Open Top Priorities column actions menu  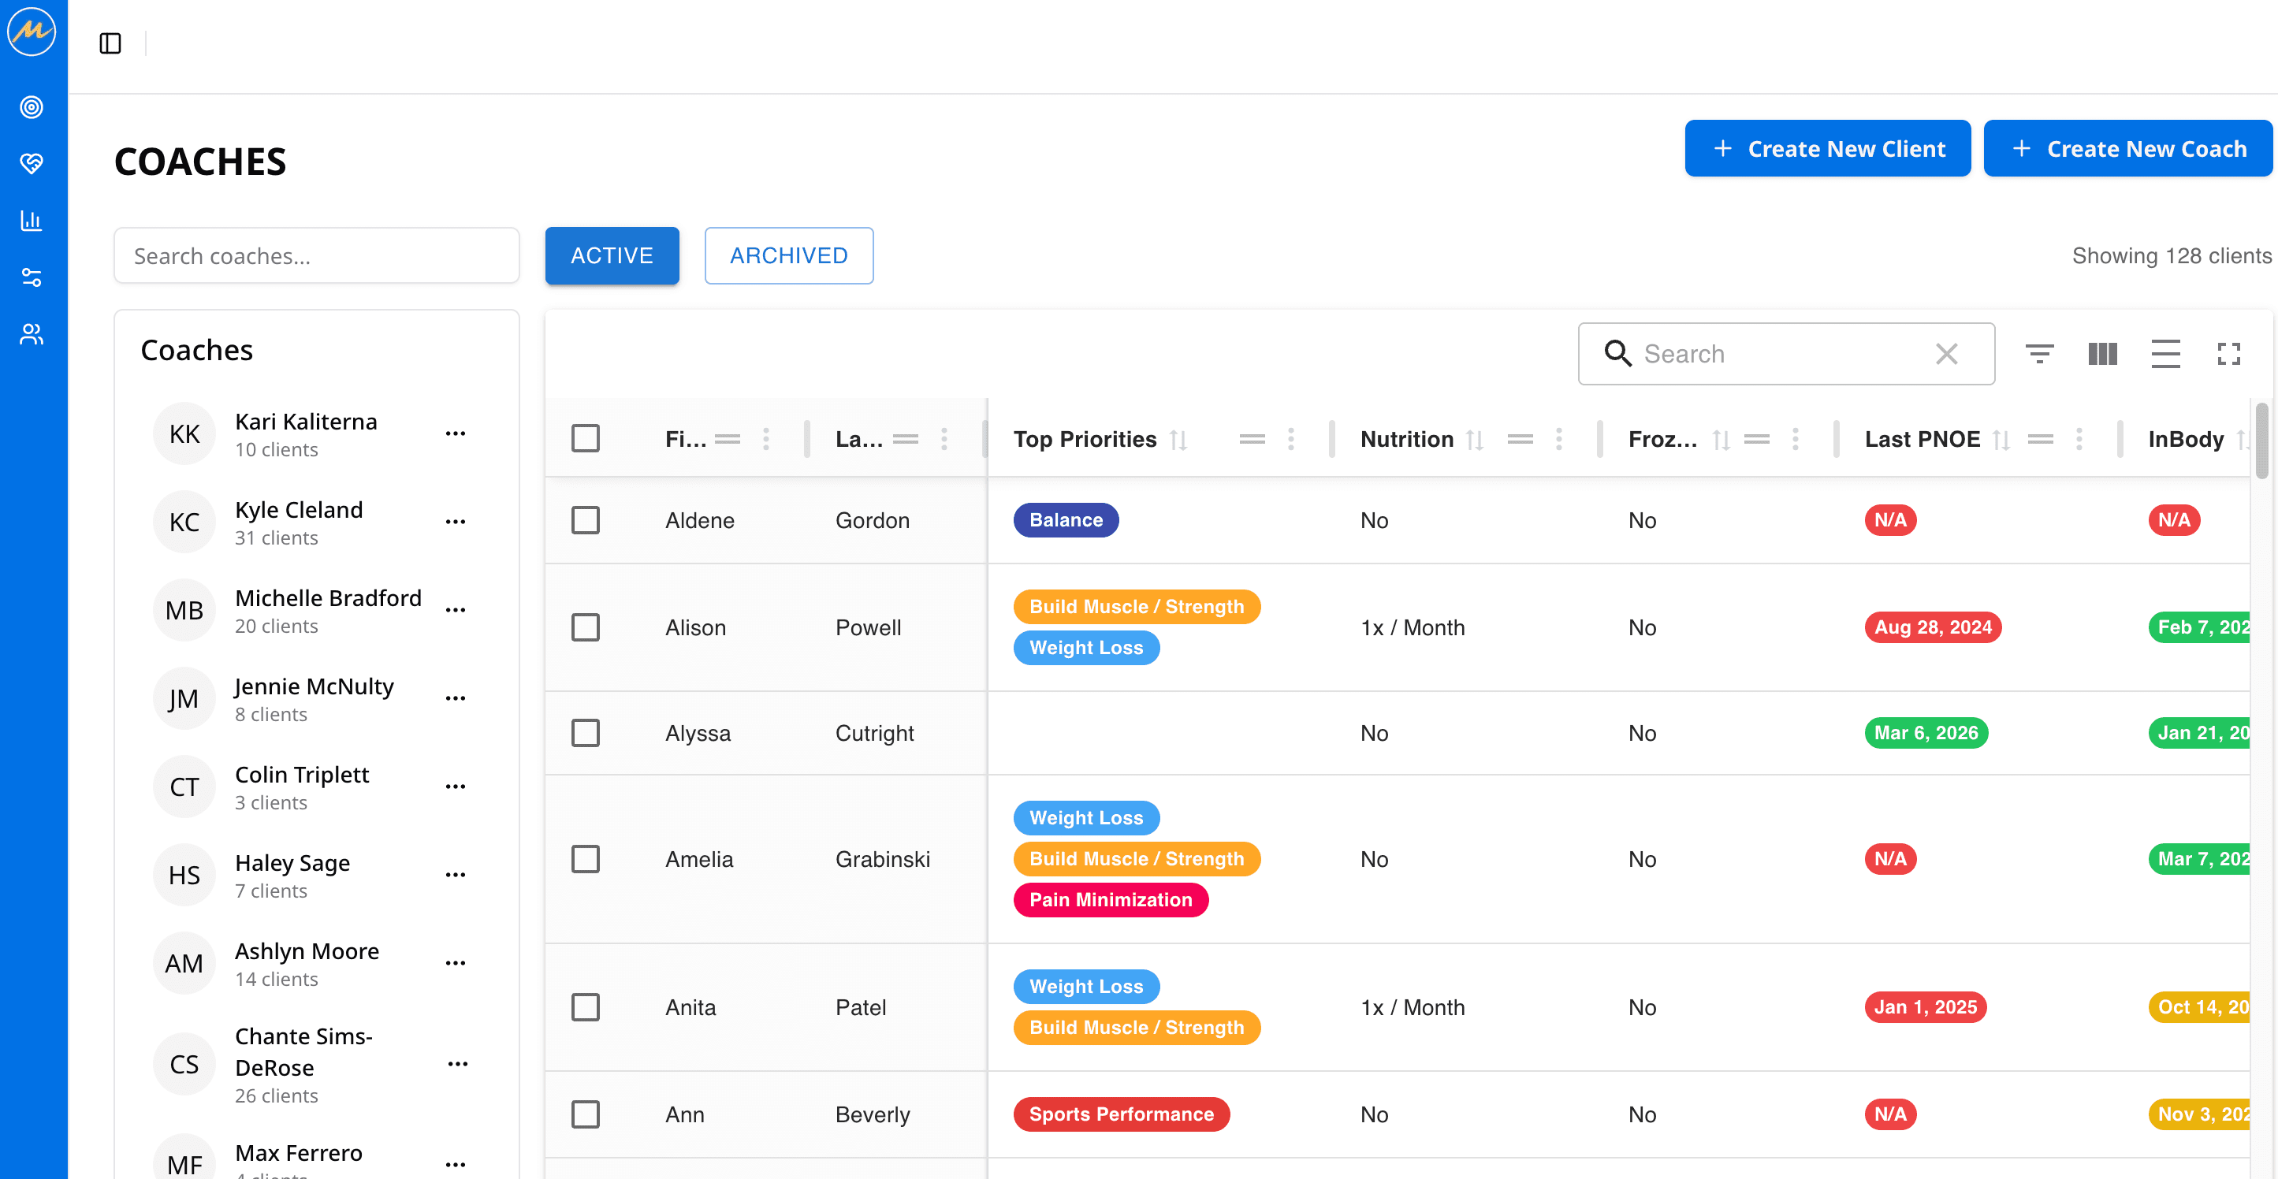click(1291, 440)
